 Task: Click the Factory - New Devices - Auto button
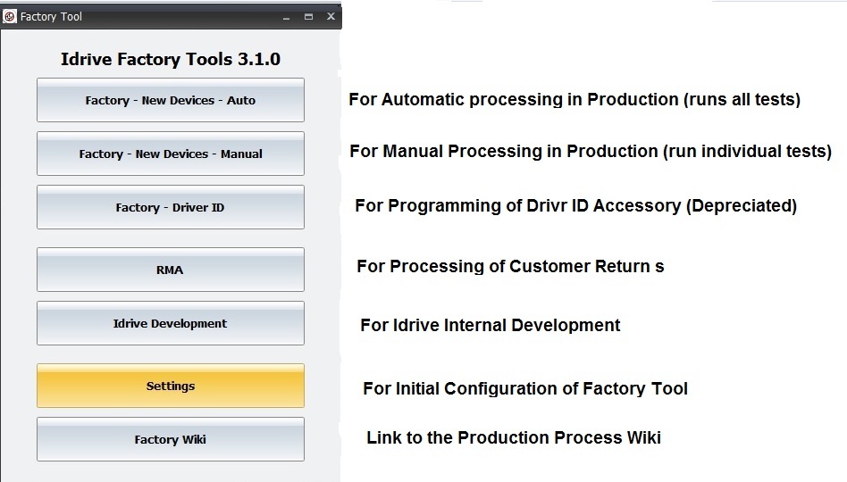click(x=170, y=100)
